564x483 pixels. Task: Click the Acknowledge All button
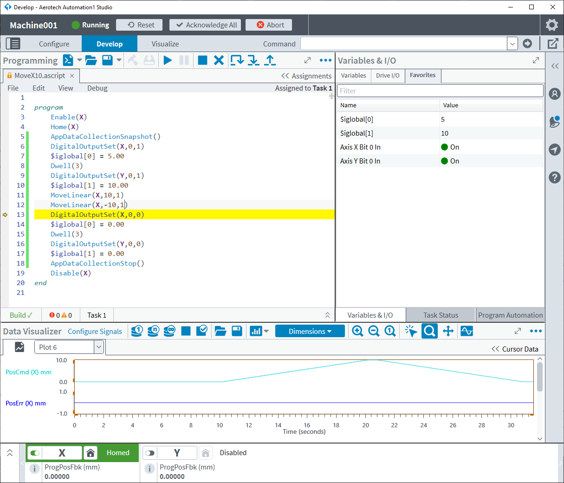tap(205, 25)
